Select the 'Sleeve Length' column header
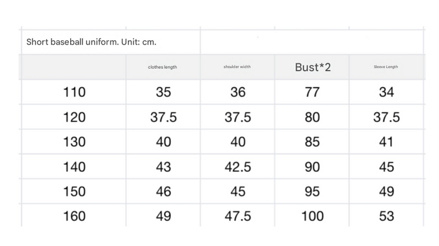Image resolution: width=439 pixels, height=246 pixels. (x=386, y=67)
